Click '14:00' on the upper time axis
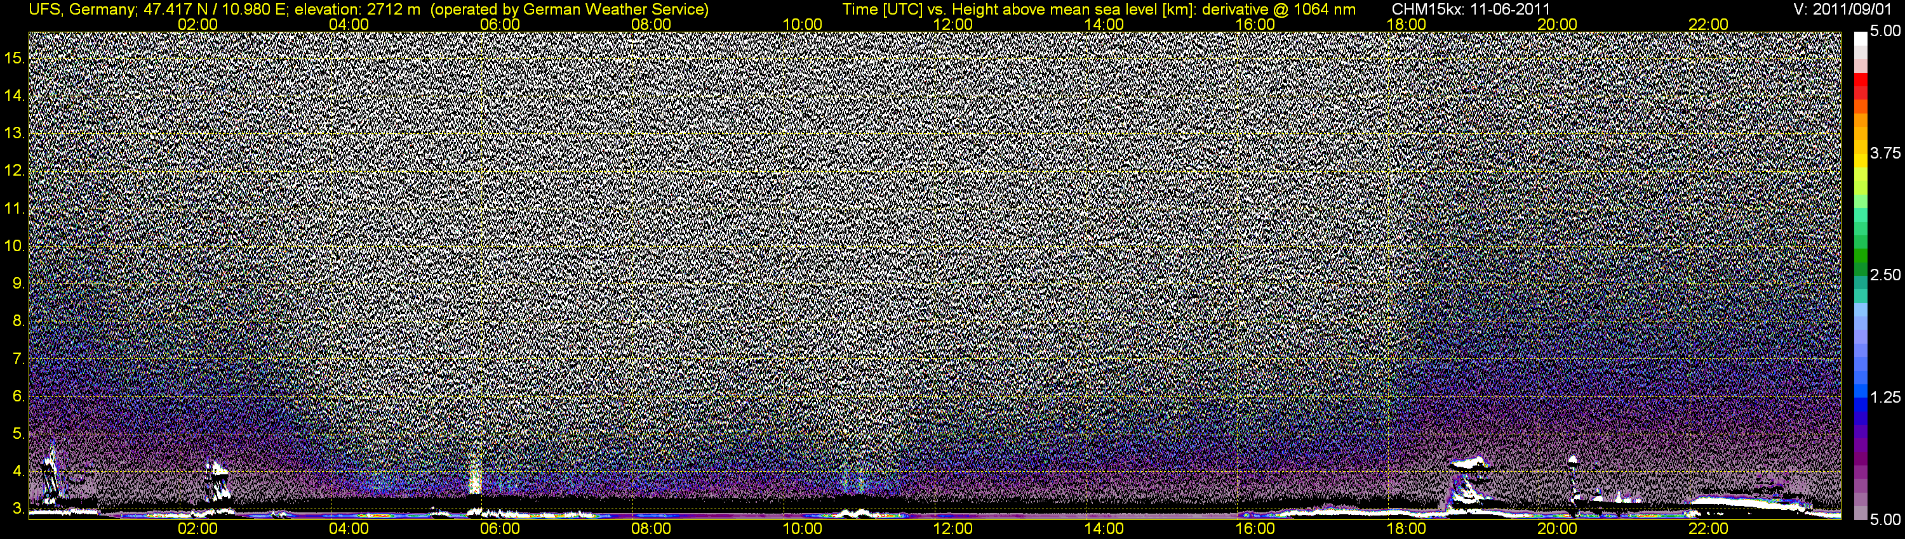Viewport: 1905px width, 539px height. point(1104,24)
